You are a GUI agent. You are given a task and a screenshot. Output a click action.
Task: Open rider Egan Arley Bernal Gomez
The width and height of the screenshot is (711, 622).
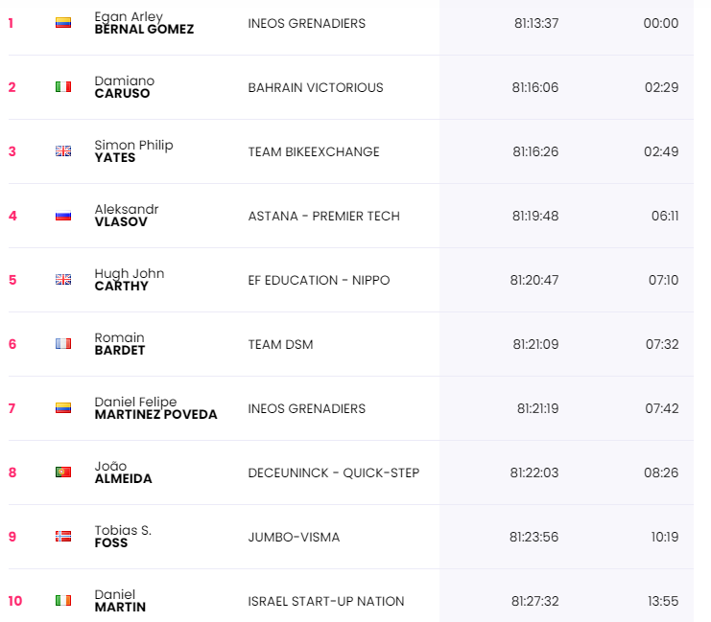tap(144, 23)
